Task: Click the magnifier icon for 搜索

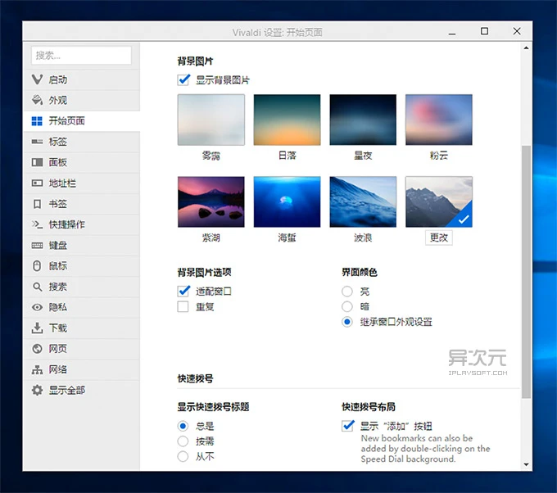Action: click(37, 287)
